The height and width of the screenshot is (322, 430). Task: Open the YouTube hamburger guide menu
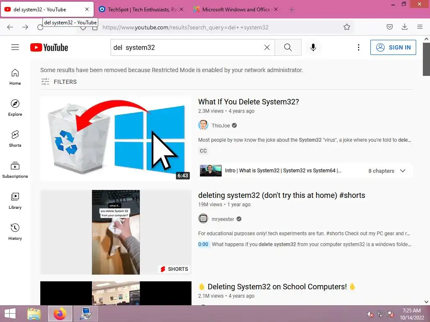(15, 47)
